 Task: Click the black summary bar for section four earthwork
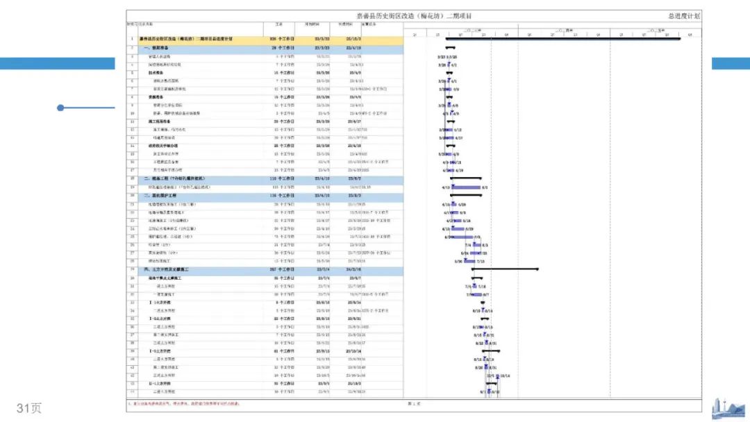pos(505,269)
